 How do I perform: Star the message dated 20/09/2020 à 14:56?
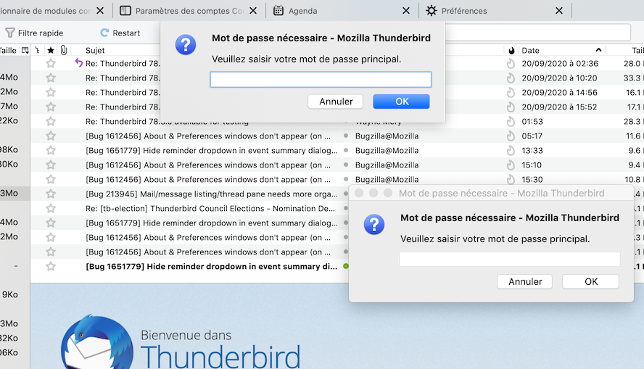click(51, 92)
